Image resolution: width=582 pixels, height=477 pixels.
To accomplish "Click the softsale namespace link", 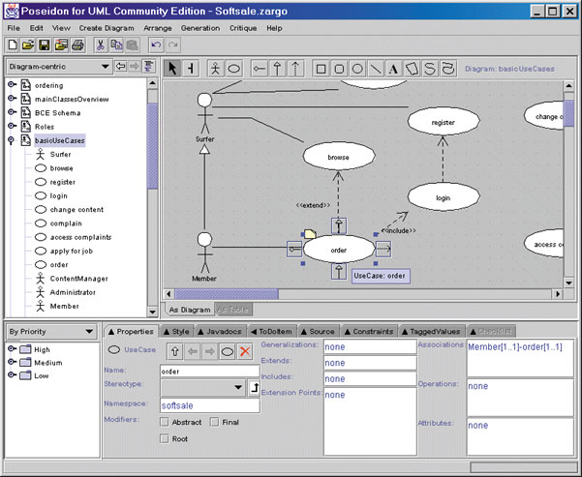I will pyautogui.click(x=177, y=405).
